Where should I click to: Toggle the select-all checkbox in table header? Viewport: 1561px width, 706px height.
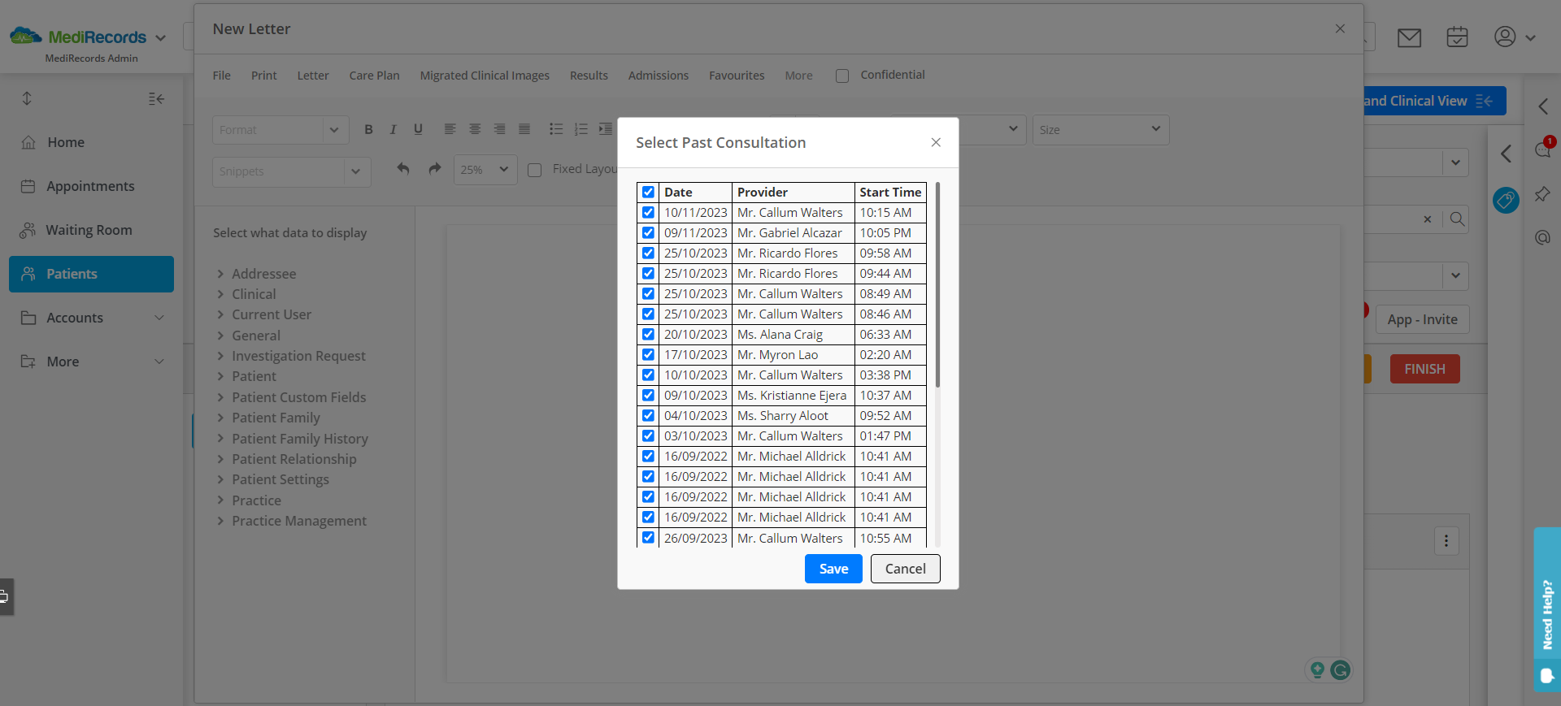point(648,193)
